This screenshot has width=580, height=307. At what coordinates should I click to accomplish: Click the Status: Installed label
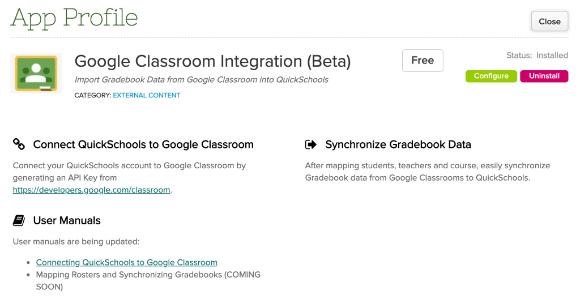point(537,56)
